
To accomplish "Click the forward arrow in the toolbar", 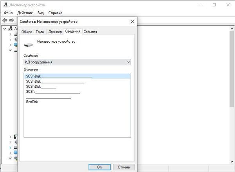I will [x=12, y=20].
